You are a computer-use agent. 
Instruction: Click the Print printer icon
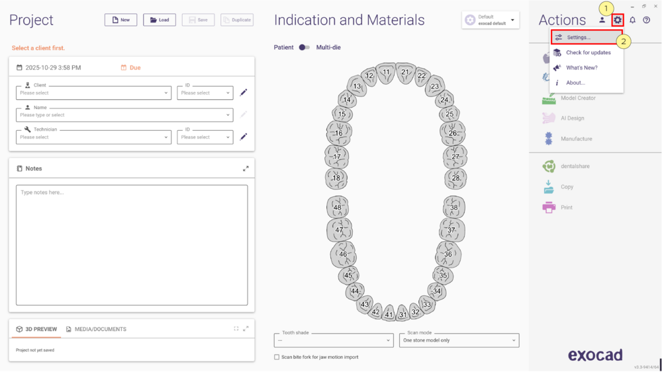(x=548, y=207)
